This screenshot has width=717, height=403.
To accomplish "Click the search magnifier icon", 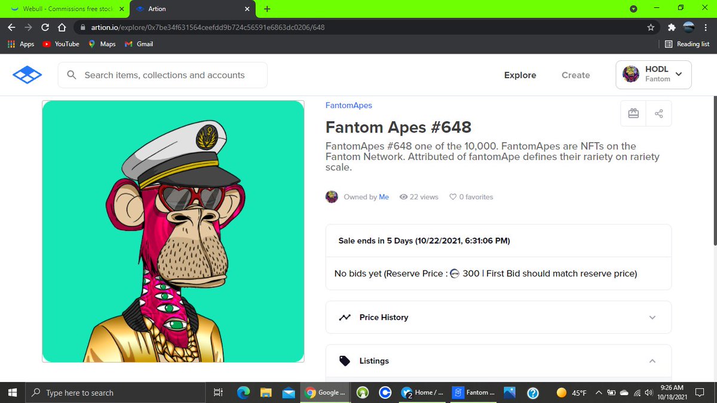I will (72, 75).
